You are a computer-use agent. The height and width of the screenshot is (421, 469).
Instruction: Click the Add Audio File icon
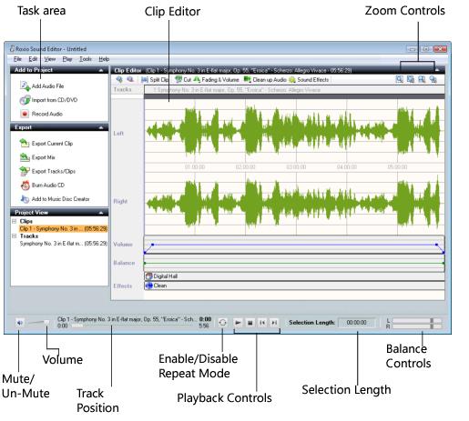[x=25, y=85]
